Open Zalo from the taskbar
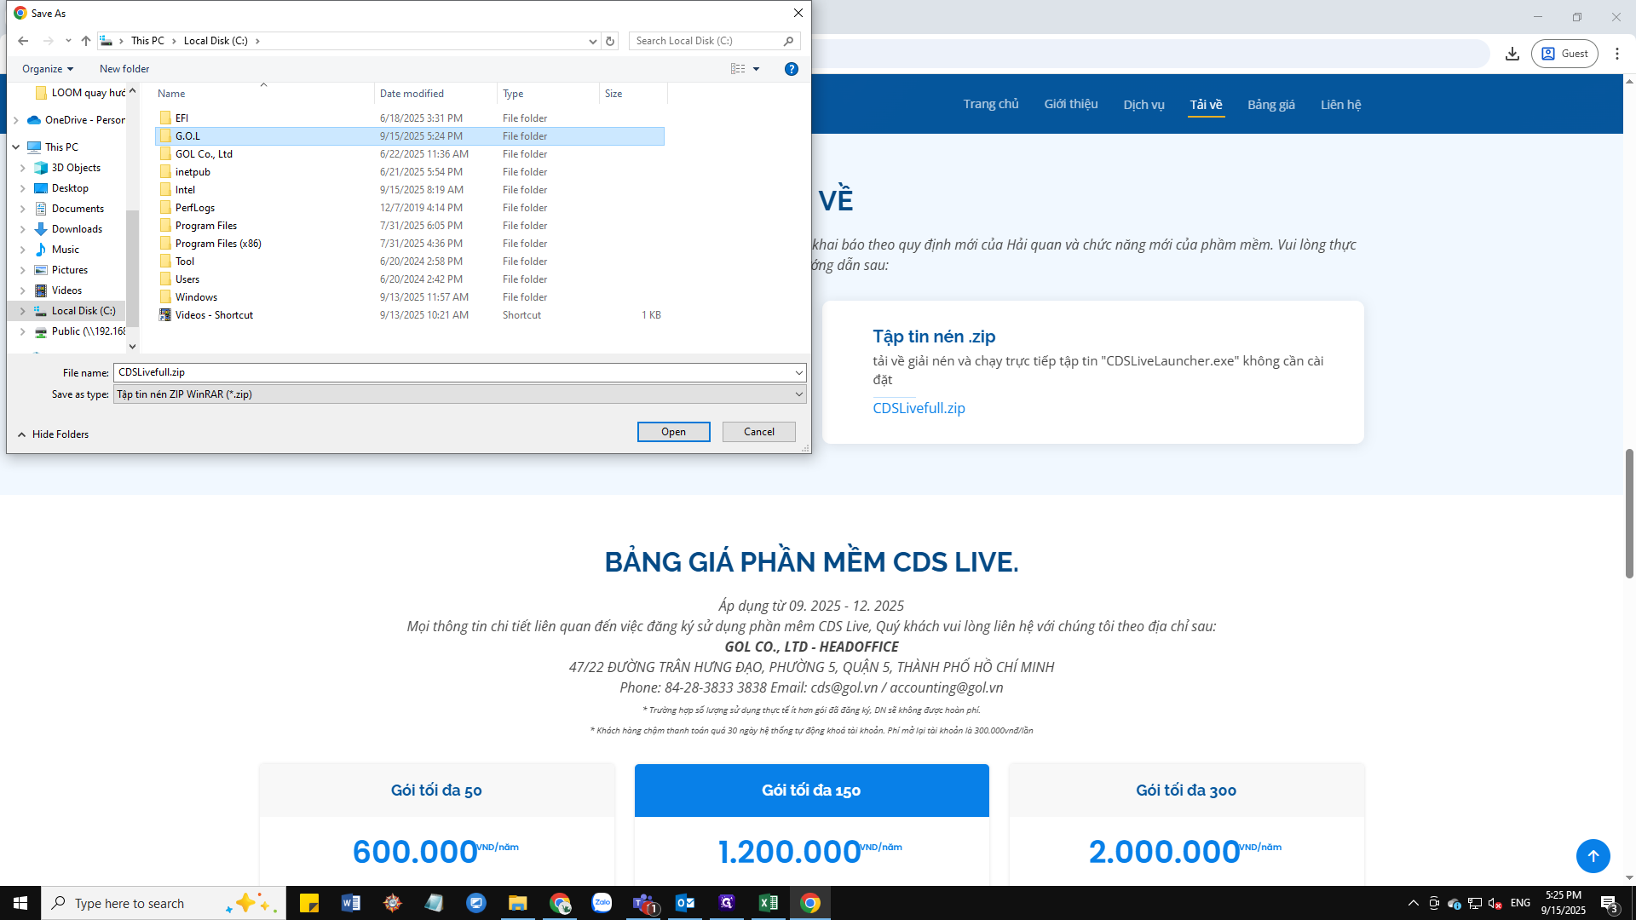 602,903
